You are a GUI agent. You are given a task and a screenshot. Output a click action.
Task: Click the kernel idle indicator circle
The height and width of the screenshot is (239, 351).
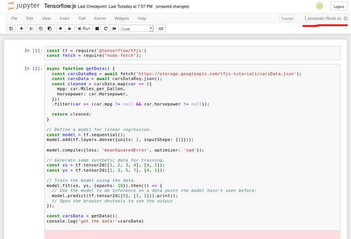click(x=346, y=19)
